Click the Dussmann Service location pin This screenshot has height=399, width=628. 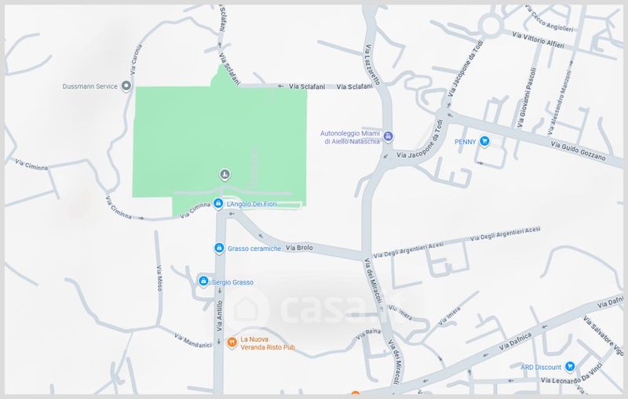click(x=126, y=86)
